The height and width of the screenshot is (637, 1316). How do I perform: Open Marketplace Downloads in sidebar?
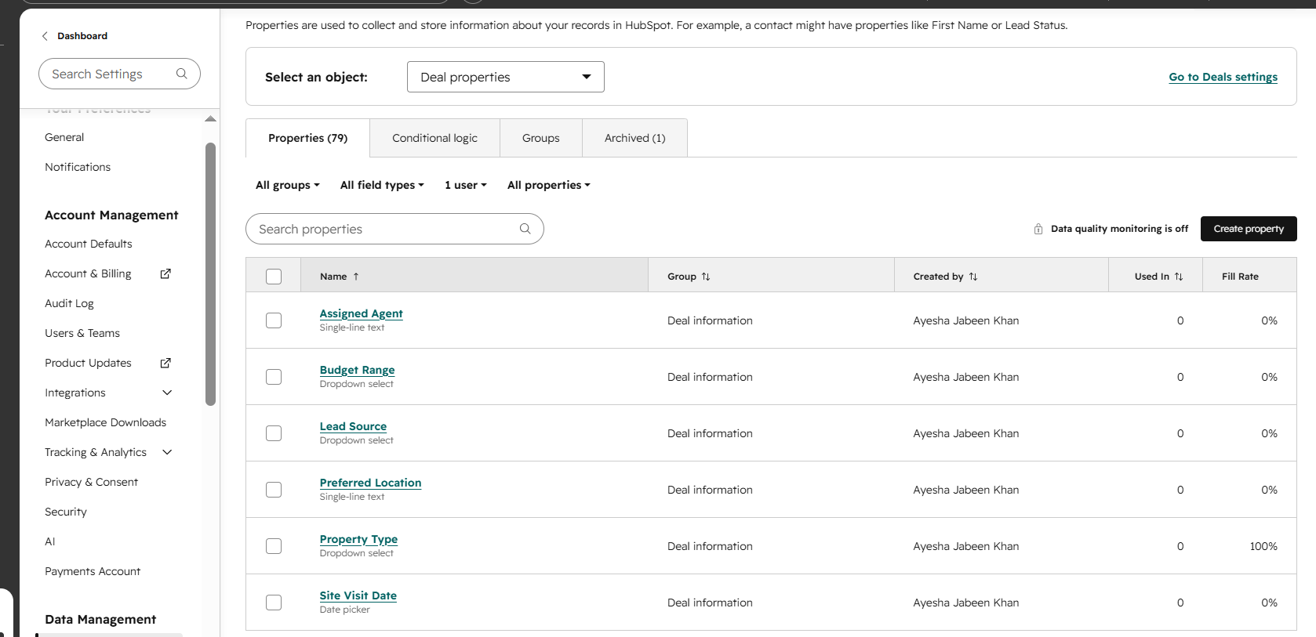click(106, 422)
